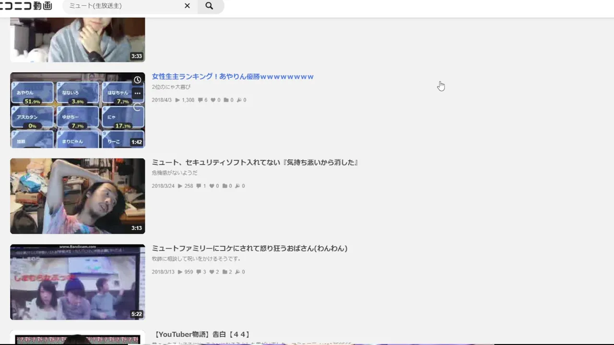This screenshot has width=614, height=345.
Task: Click upload date 2018/3/24
Action: click(163, 186)
